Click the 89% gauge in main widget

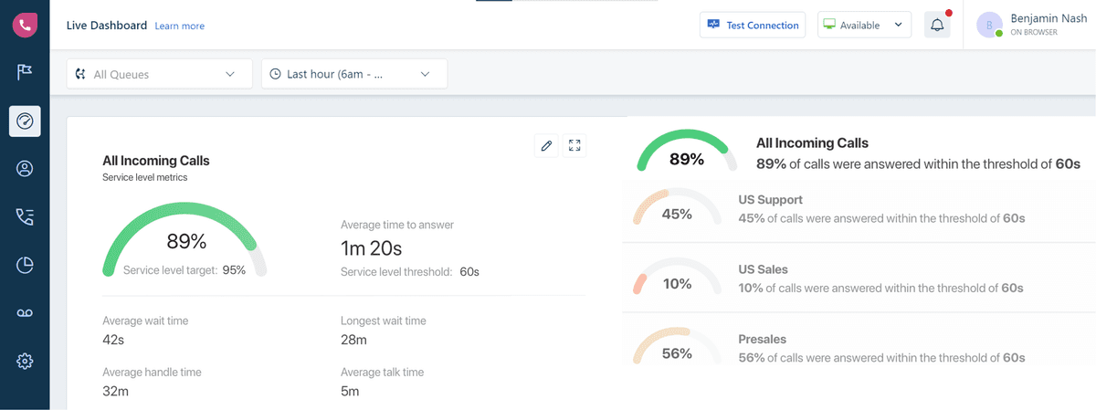click(186, 239)
